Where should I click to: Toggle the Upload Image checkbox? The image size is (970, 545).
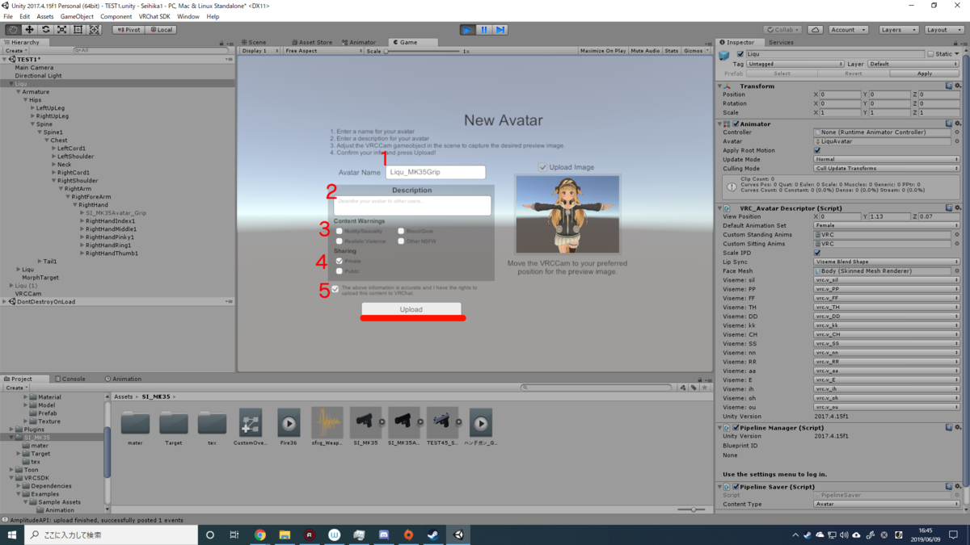pos(542,167)
